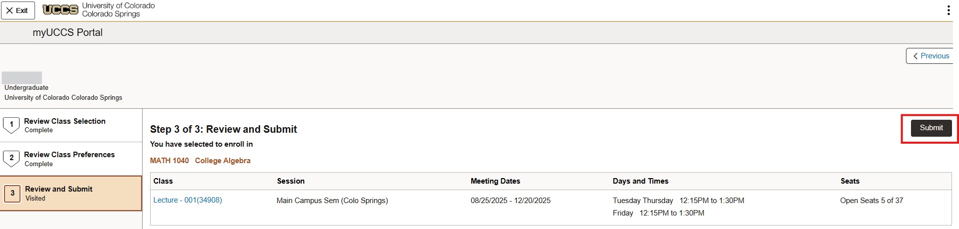
Task: Select the Review and Submit step
Action: [x=59, y=189]
